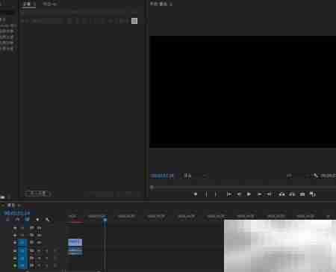This screenshot has height=272, width=336.
Task: Toggle snap in the timeline
Action: click(17, 220)
